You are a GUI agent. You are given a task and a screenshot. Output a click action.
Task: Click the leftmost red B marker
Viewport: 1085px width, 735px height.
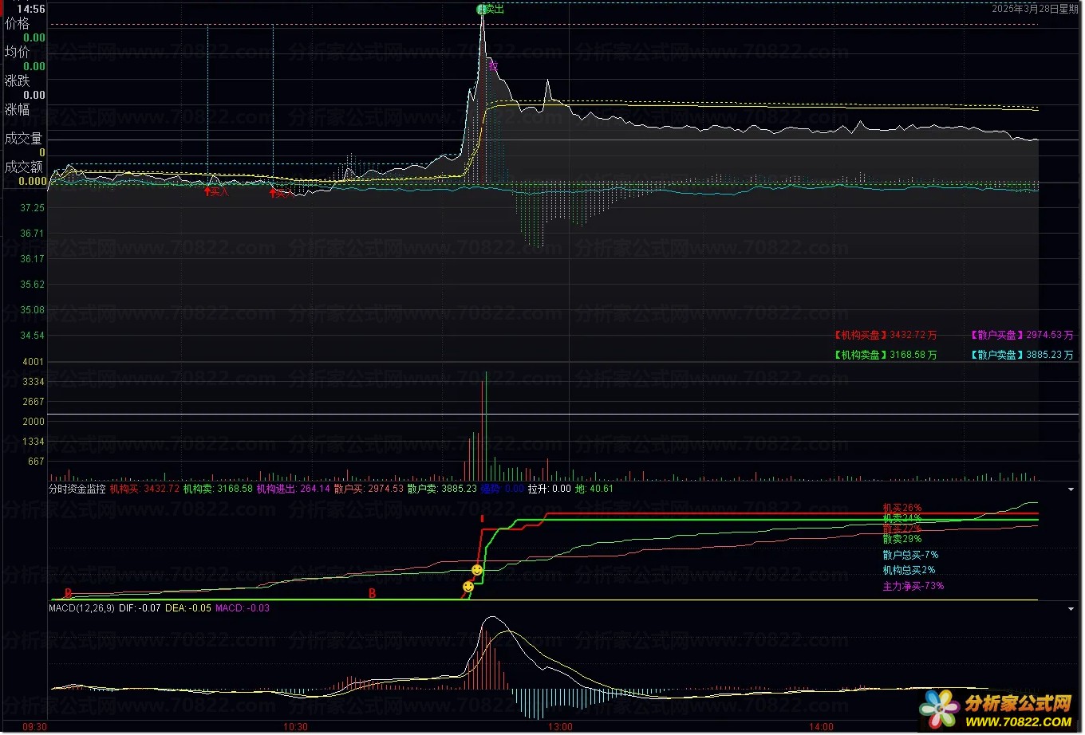coord(68,594)
